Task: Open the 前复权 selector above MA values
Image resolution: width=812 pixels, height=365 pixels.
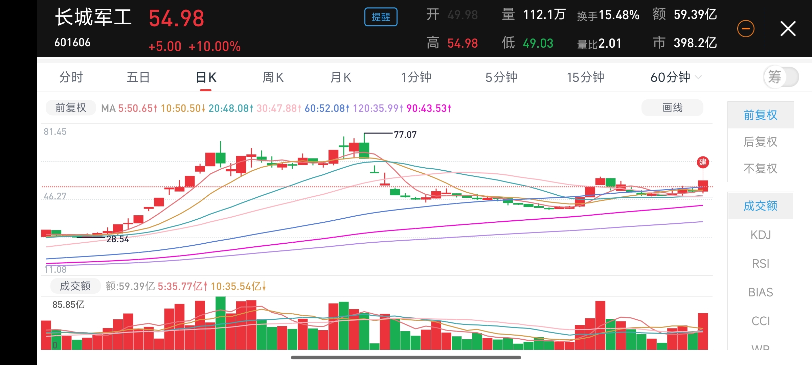Action: tap(71, 108)
